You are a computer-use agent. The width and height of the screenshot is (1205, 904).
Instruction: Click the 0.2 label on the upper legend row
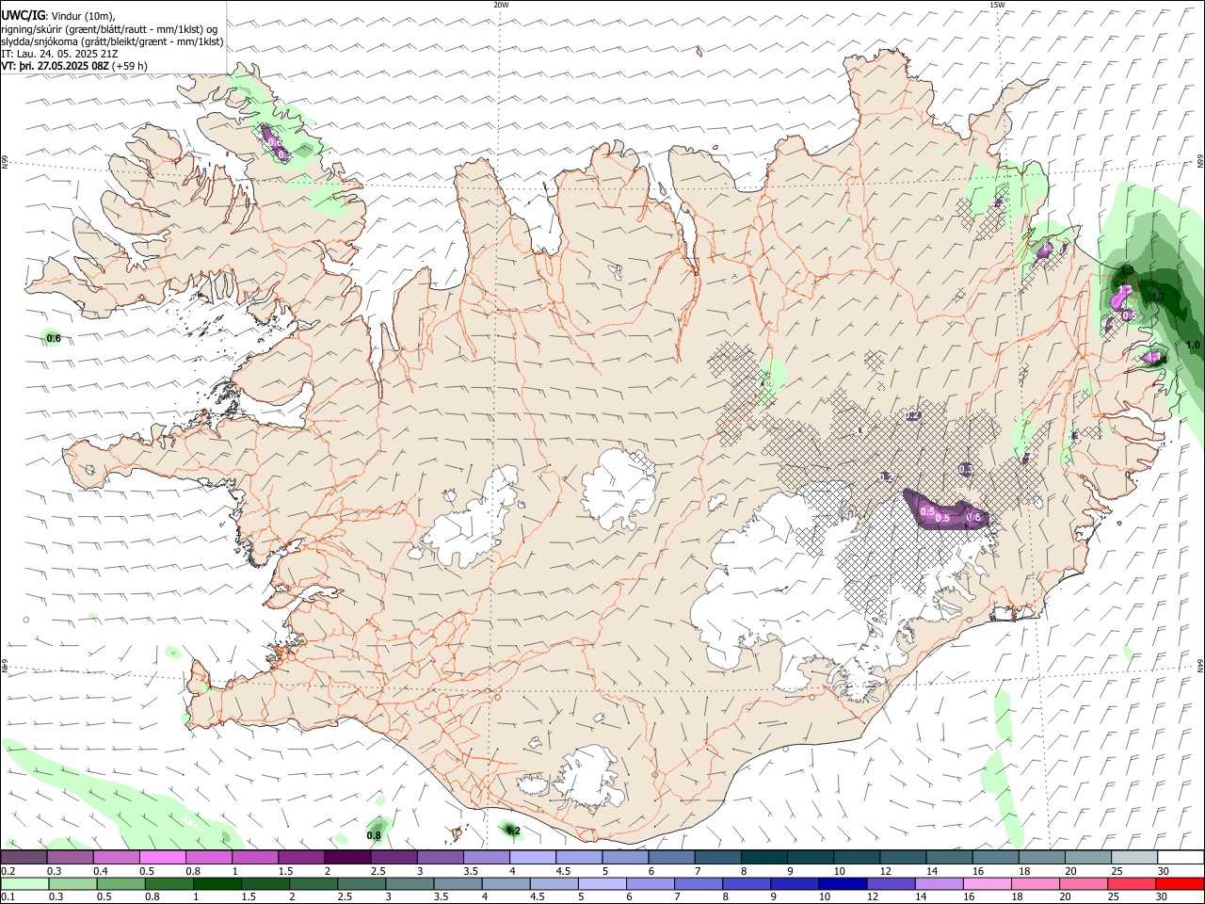8,872
